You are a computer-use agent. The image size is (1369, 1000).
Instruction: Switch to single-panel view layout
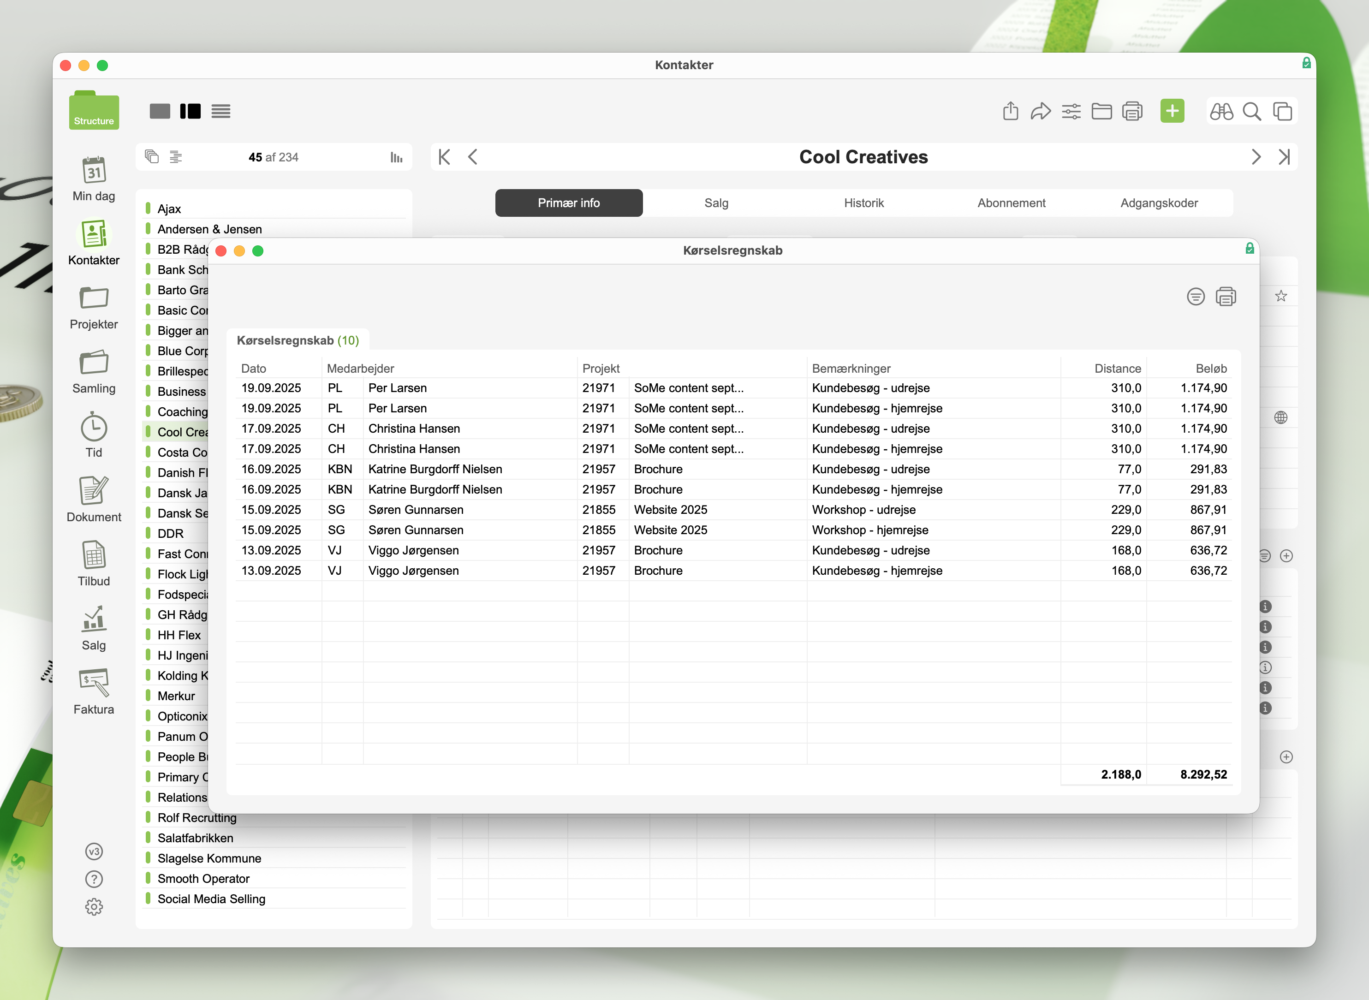click(160, 111)
